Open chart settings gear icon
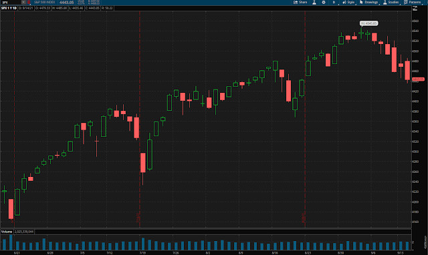The image size is (428, 255). (324, 2)
